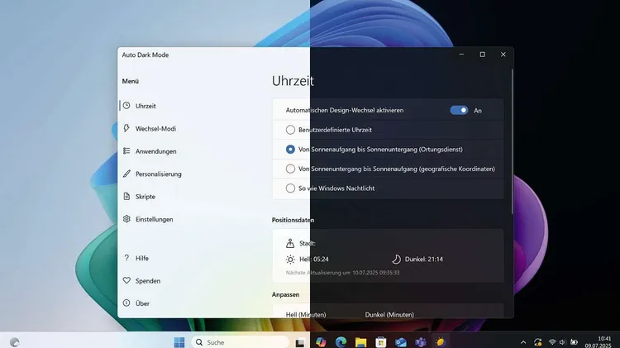Open Task View on the taskbar
Image resolution: width=620 pixels, height=348 pixels.
[300, 342]
